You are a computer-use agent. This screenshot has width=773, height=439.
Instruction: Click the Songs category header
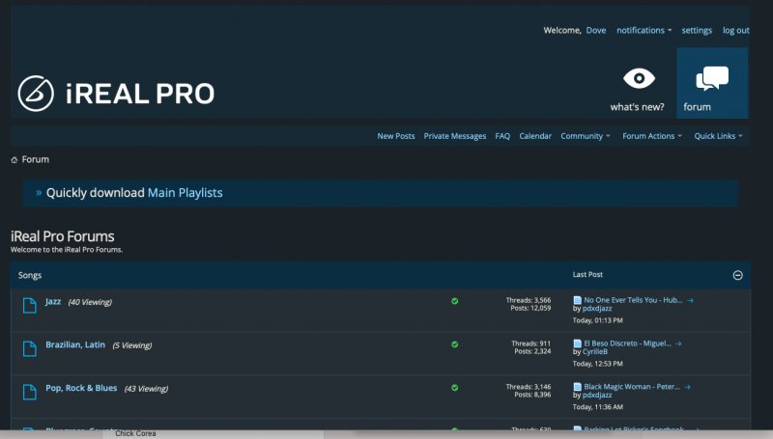[x=30, y=275]
